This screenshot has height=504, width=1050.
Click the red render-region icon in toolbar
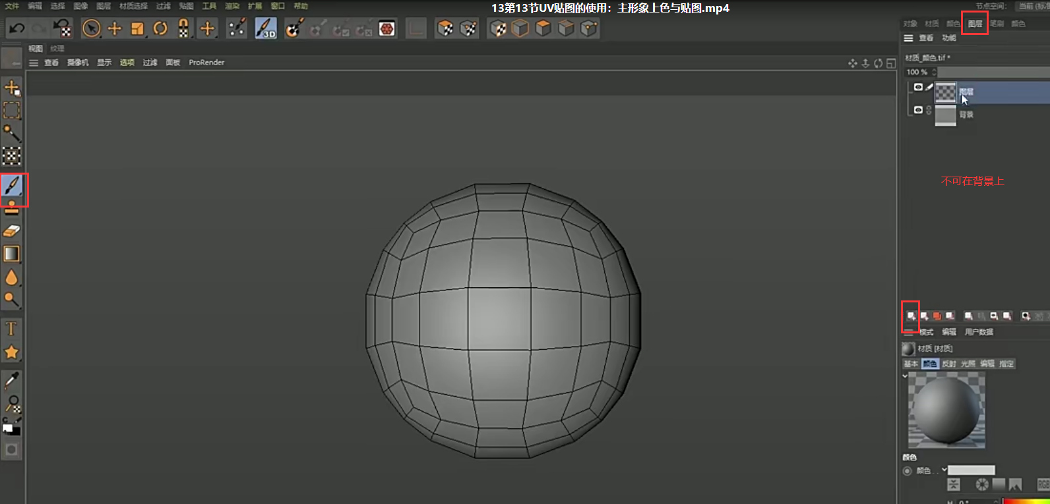coord(387,28)
